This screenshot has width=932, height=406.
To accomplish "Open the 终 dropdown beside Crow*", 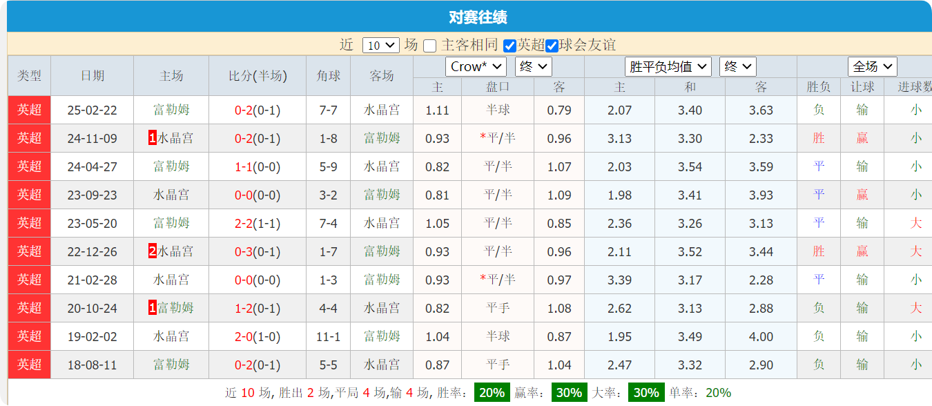I will [x=532, y=67].
